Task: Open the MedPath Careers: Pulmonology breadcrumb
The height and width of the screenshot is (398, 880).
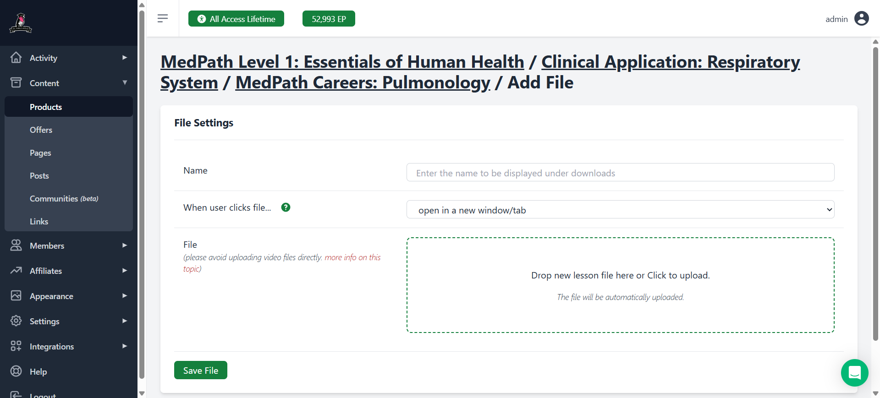Action: (x=362, y=83)
